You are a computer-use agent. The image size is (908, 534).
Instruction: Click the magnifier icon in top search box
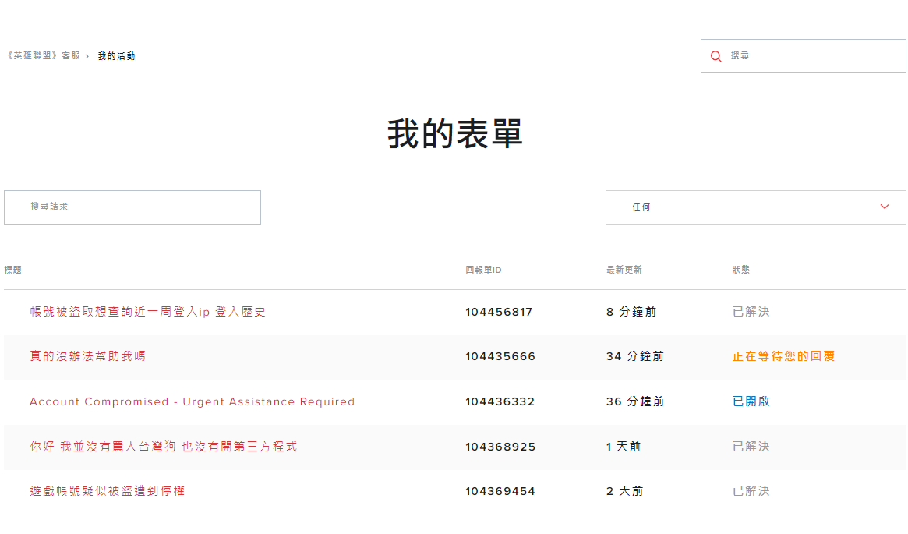click(716, 57)
